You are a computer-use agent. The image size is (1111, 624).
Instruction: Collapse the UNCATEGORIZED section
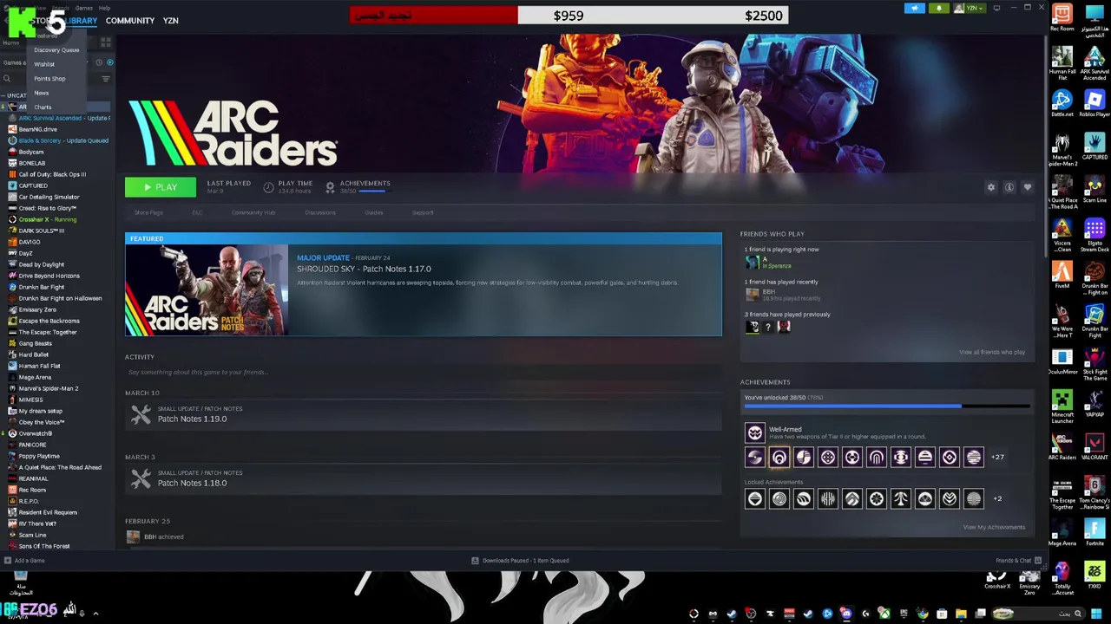pos(16,95)
